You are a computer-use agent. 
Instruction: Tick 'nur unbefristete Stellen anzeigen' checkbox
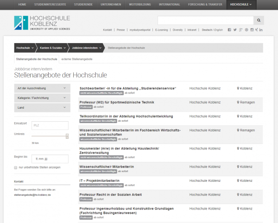(x=16, y=167)
